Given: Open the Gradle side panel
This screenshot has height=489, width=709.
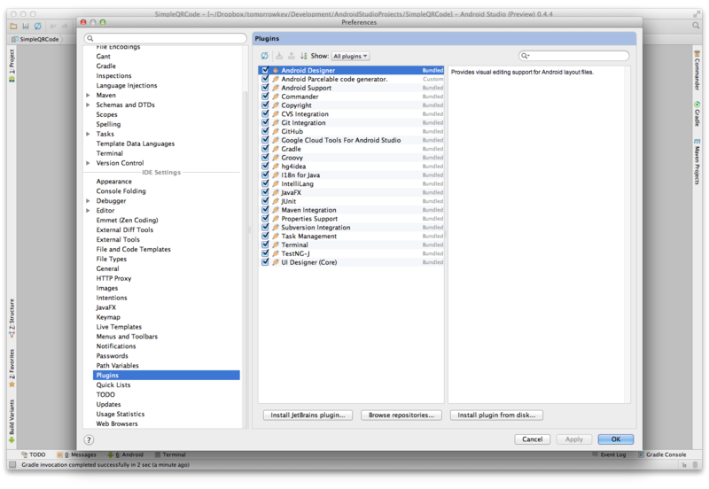Looking at the screenshot, I should (697, 114).
